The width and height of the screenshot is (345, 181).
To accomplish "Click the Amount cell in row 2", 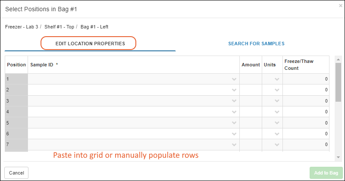I will click(x=251, y=90).
